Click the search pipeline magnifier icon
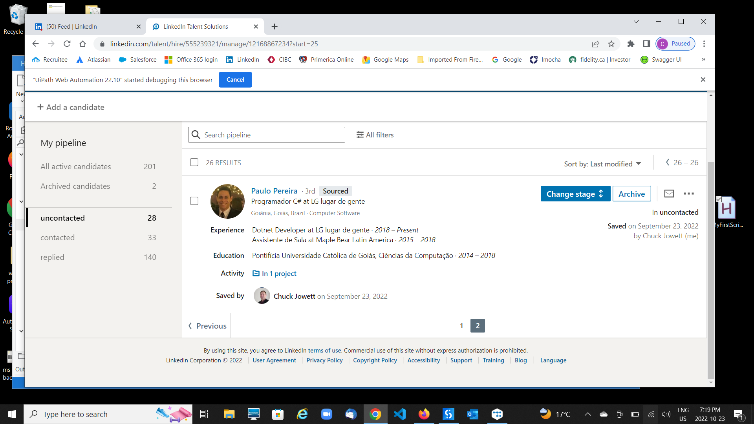Viewport: 754px width, 424px height. point(196,135)
